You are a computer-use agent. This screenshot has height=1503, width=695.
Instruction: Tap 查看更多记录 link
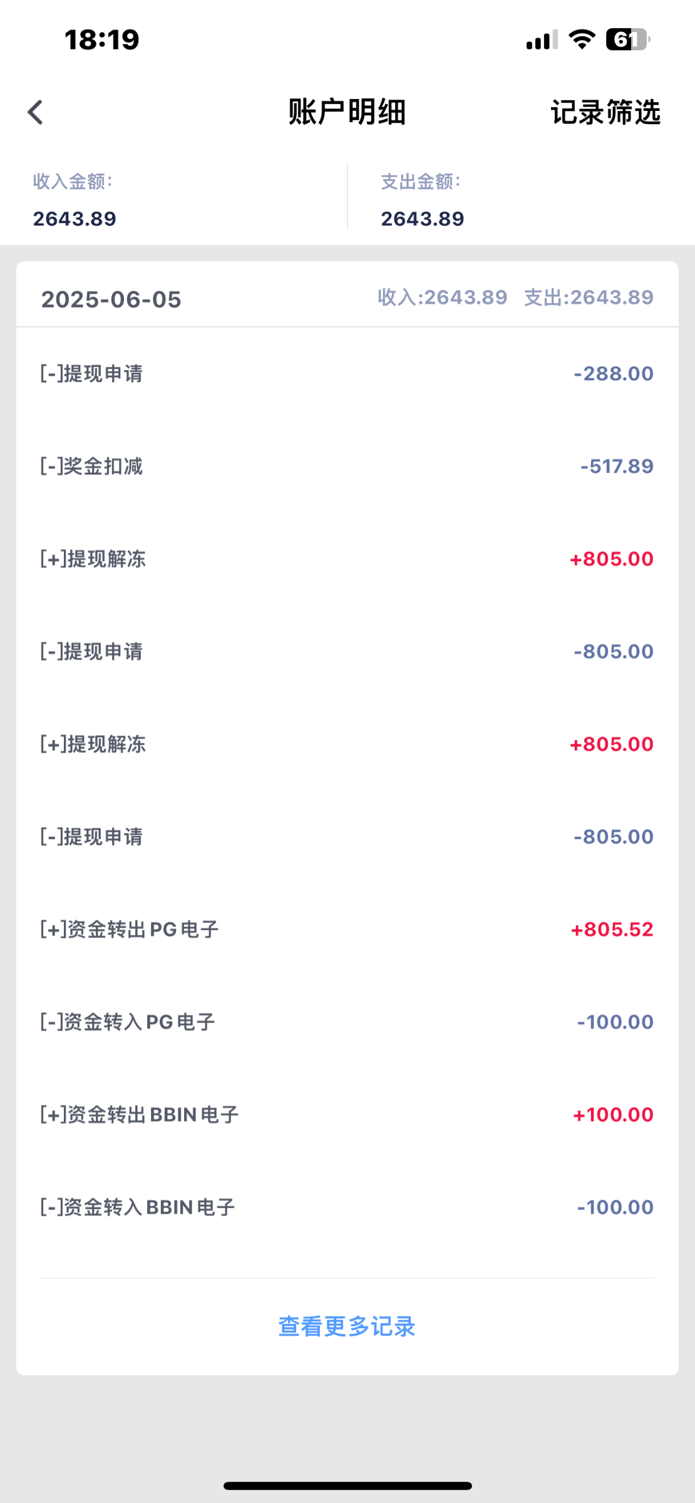(347, 1326)
